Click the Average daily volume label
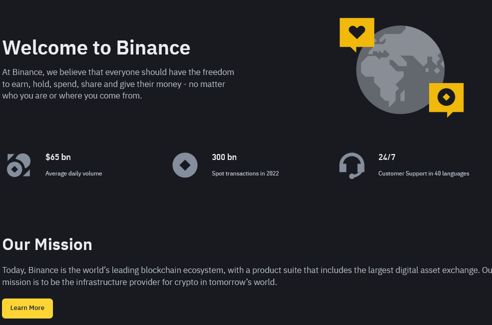Viewport: 492px width, 325px height. click(x=74, y=173)
